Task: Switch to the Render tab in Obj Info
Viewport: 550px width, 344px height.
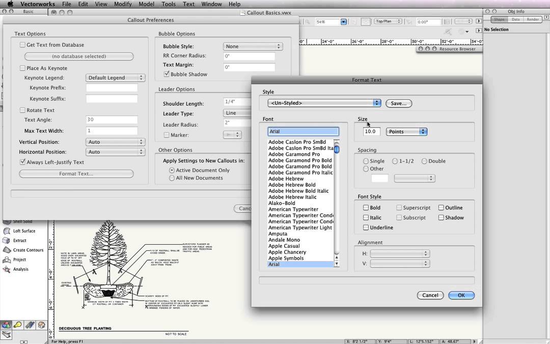Action: click(533, 19)
